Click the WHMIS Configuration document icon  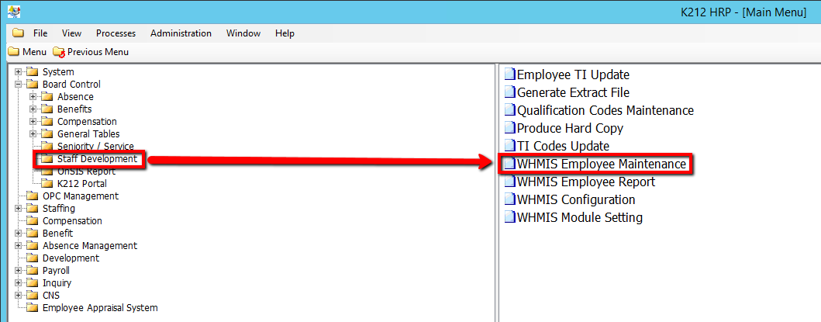(509, 200)
